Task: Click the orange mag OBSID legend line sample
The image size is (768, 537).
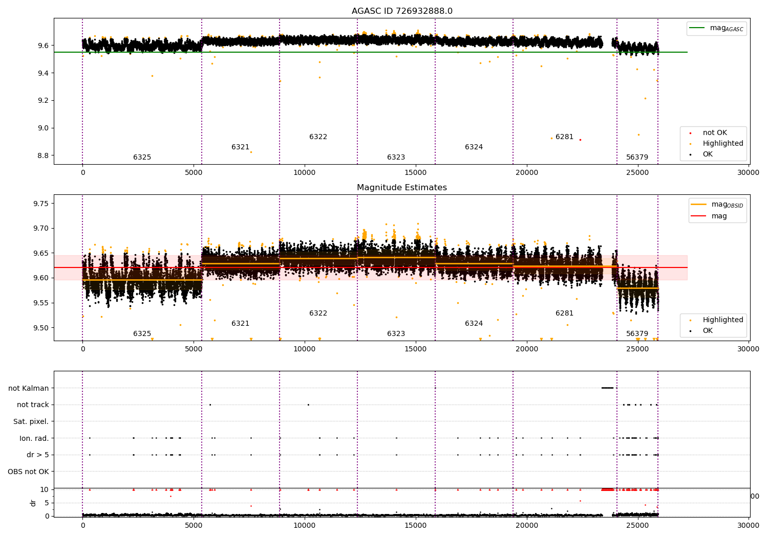Action: (x=698, y=205)
